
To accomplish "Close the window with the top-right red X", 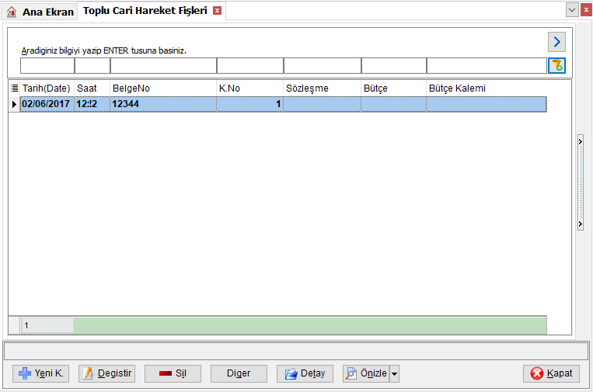I will (x=586, y=10).
